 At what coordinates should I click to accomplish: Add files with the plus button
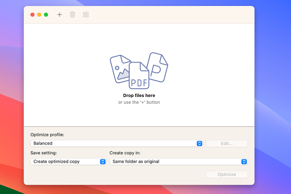point(59,15)
